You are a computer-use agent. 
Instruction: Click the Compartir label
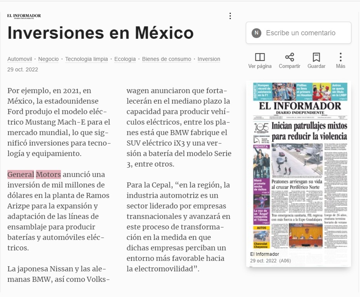click(x=290, y=66)
